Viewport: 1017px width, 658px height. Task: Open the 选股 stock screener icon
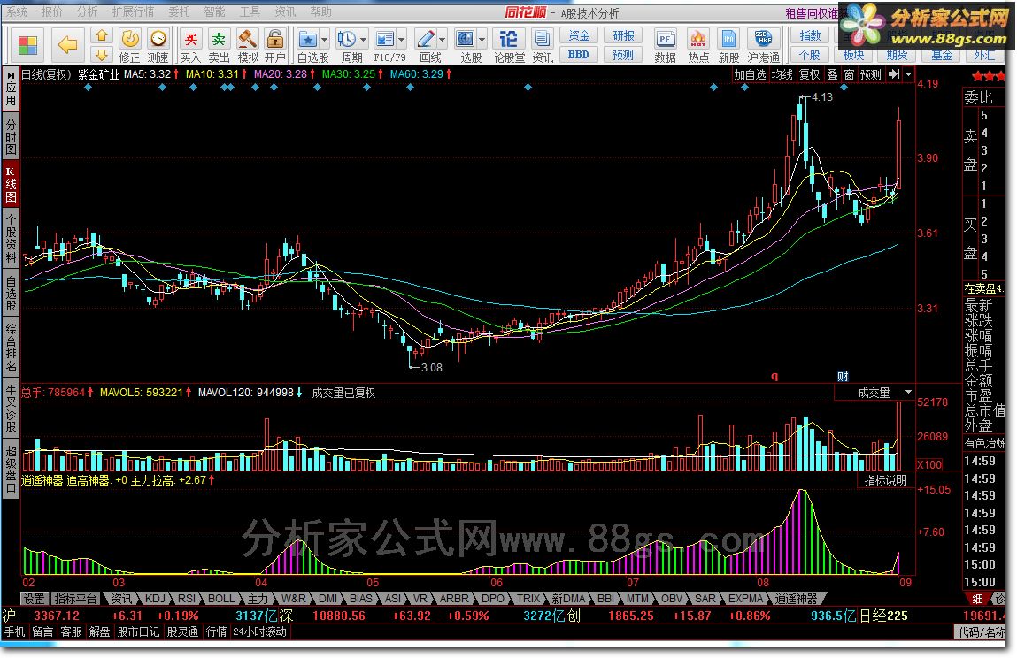[x=465, y=39]
